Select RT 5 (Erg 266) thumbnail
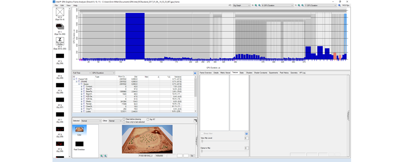 pyautogui.click(x=60, y=85)
